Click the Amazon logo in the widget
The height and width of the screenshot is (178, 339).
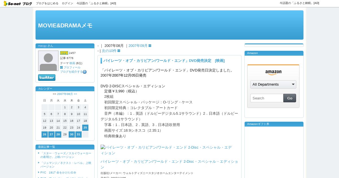coord(273,72)
